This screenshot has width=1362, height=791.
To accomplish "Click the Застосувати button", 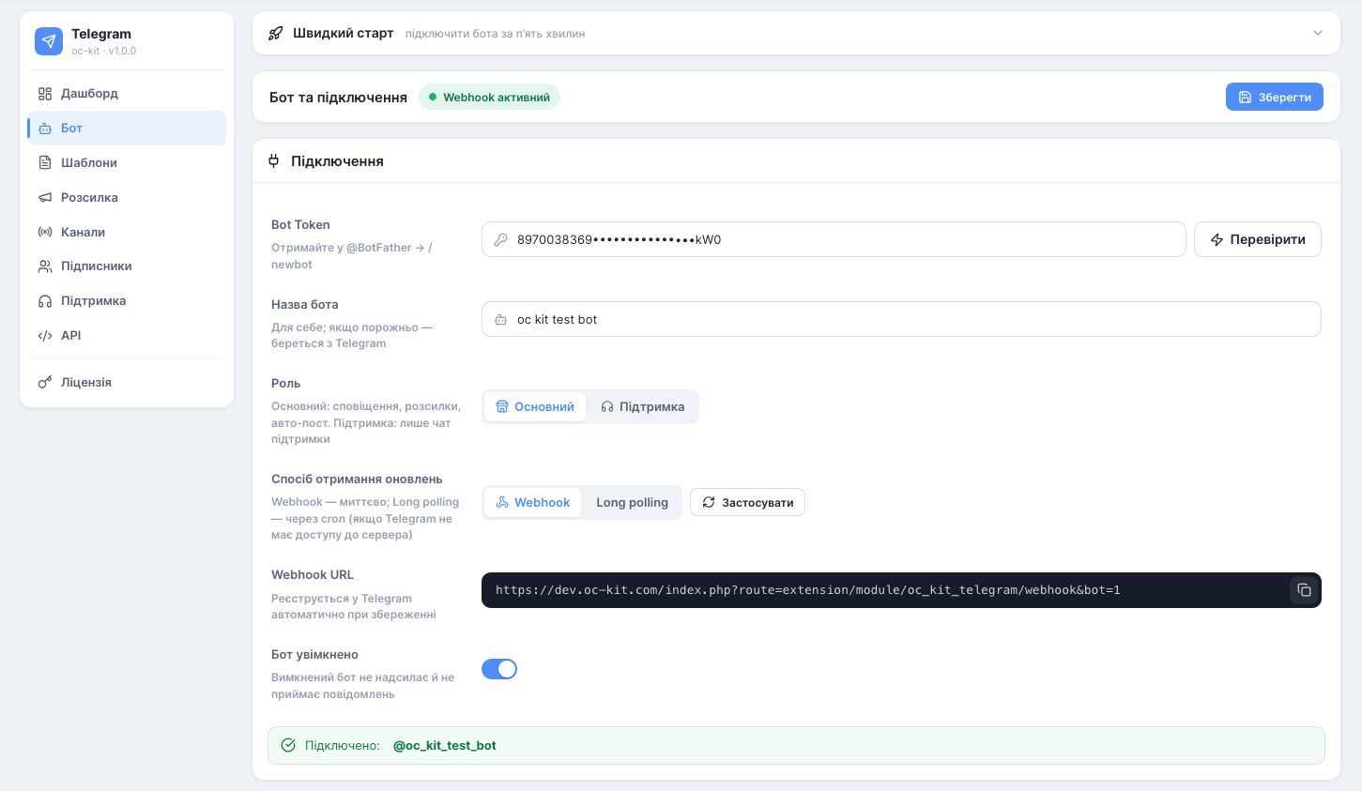I will click(x=747, y=503).
